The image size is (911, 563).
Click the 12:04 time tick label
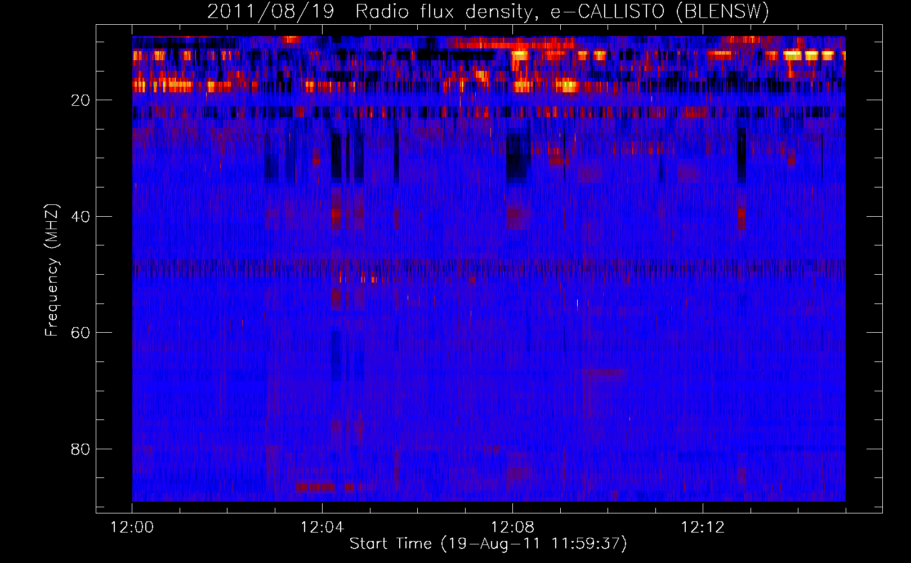pyautogui.click(x=322, y=528)
